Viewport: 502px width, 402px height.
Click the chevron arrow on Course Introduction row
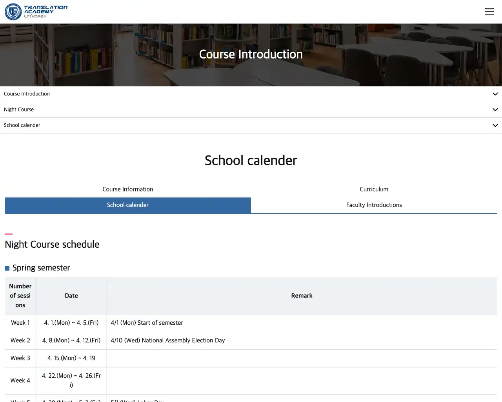click(495, 94)
